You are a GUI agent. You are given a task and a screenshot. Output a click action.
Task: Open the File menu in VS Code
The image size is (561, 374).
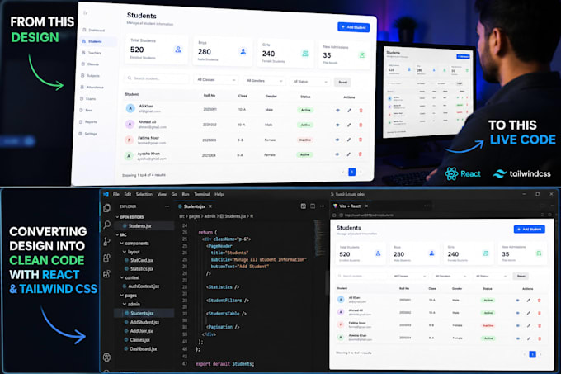[116, 194]
